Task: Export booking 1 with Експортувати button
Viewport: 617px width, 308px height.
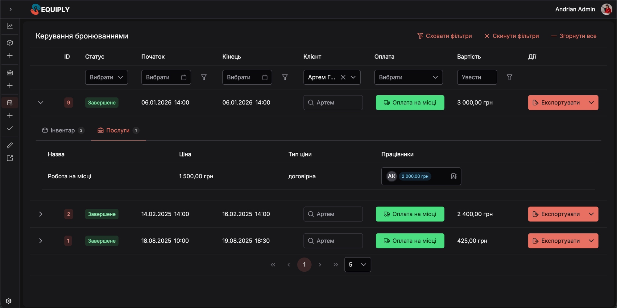Action: point(556,241)
